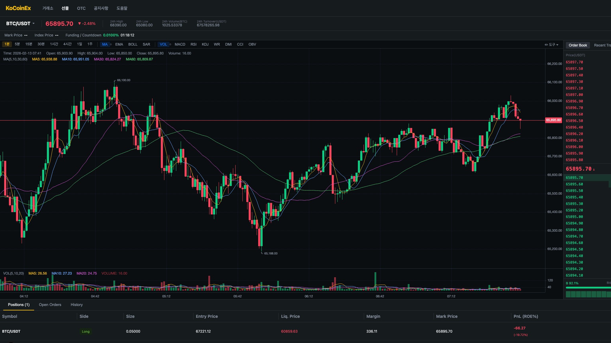611x343 pixels.
Task: Switch to Open Orders tab
Action: click(50, 304)
